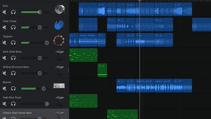Select the Heavy...ass 03 clip in Basses
211x119 pixels.
point(164,86)
